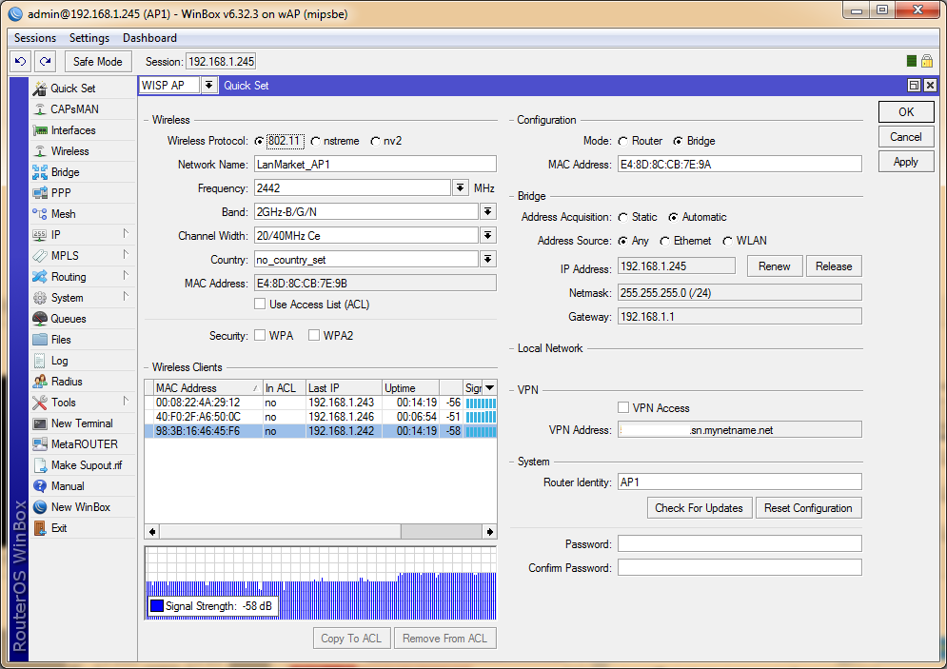Click the redo arrow icon in toolbar
This screenshot has width=947, height=669.
tap(45, 61)
